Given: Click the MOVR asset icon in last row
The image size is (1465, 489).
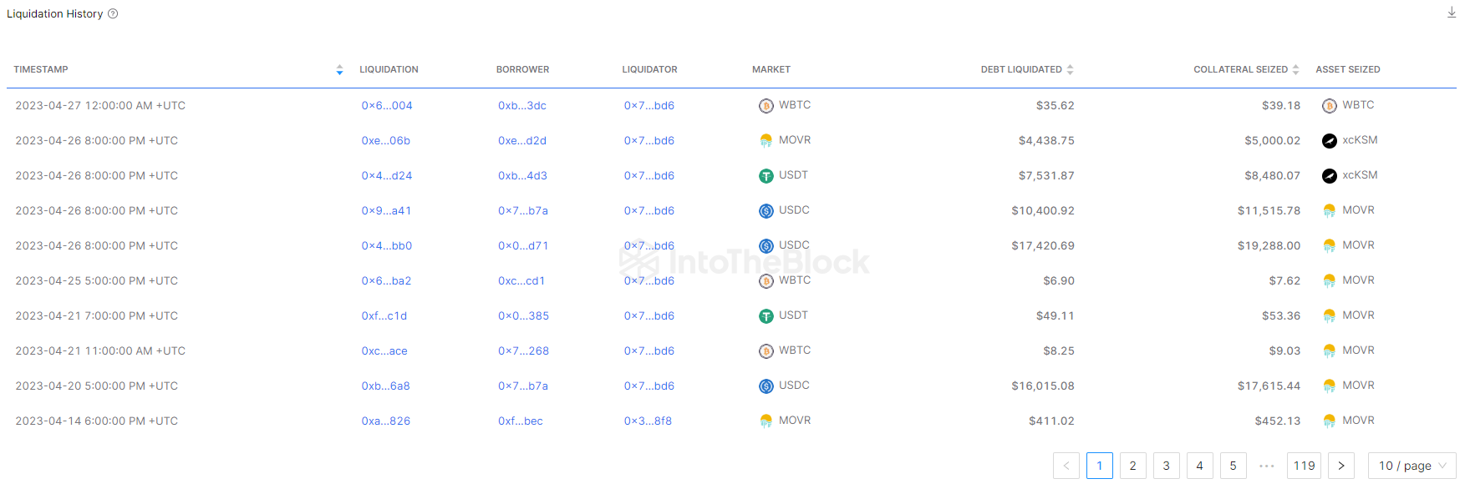Looking at the screenshot, I should click(x=1329, y=421).
